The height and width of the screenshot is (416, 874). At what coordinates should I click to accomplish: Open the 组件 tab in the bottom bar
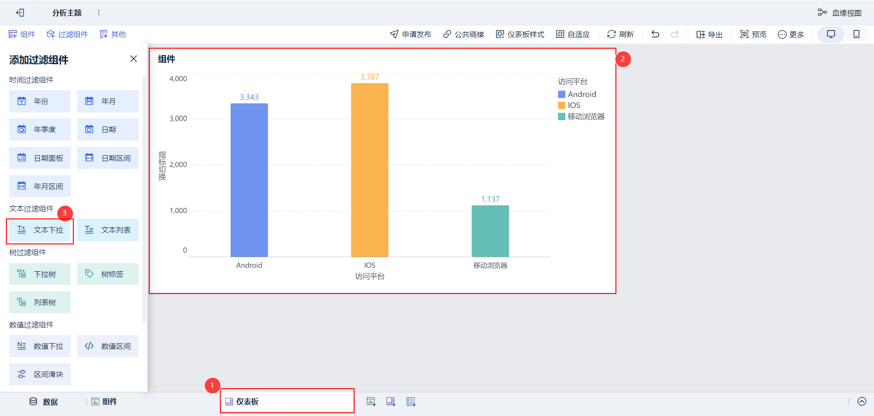[x=104, y=401]
